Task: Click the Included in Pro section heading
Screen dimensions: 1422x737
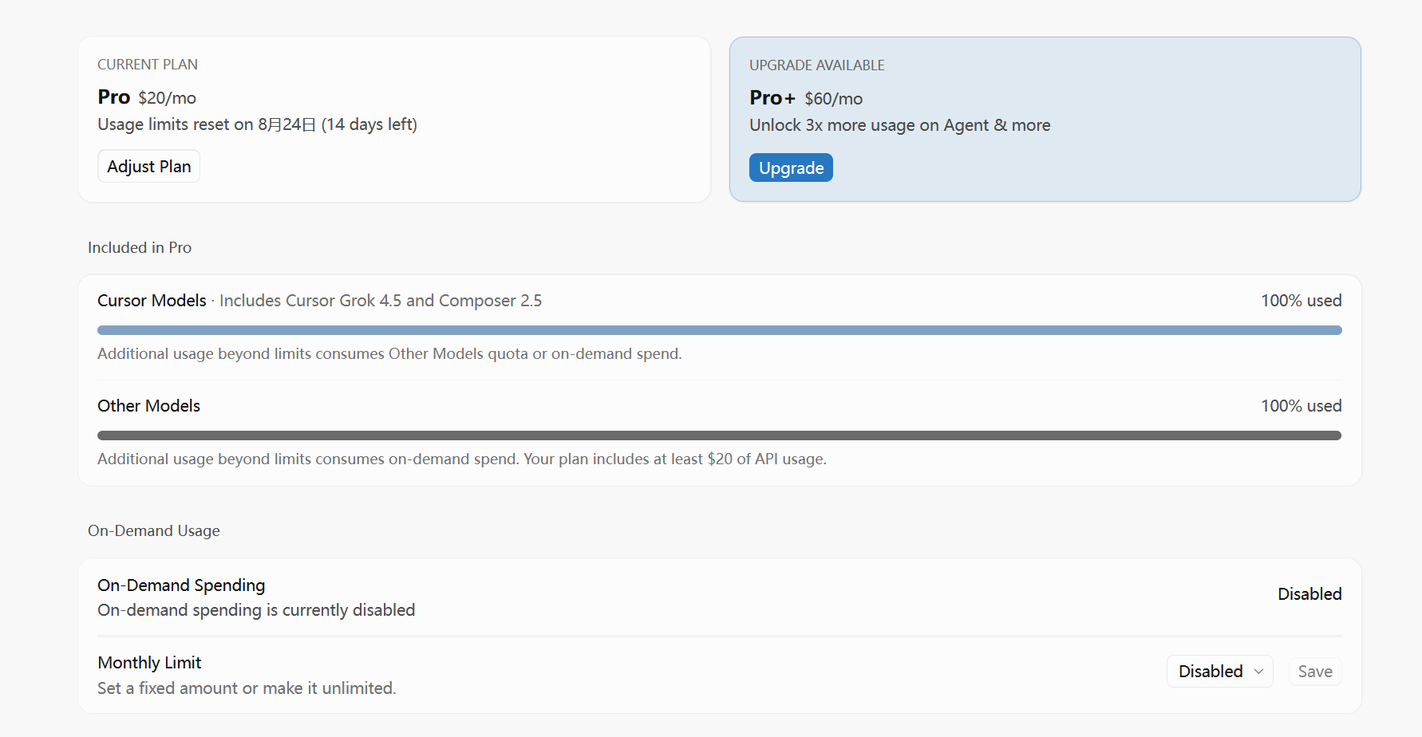Action: coord(140,247)
